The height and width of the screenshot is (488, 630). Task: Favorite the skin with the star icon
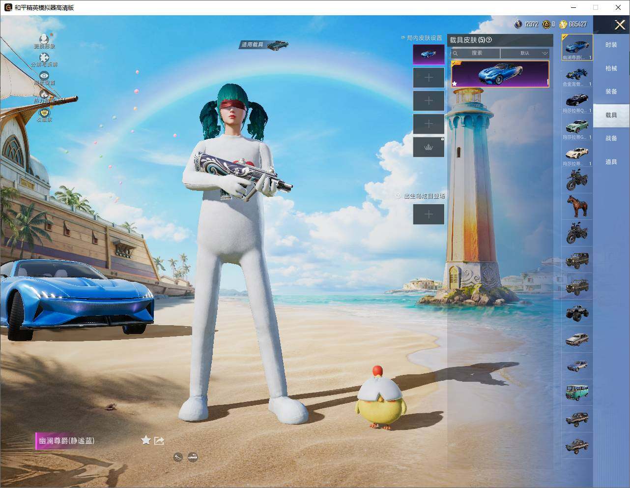click(x=145, y=440)
